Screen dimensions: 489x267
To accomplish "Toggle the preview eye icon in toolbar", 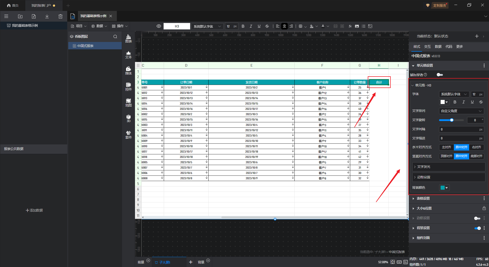I will click(159, 26).
